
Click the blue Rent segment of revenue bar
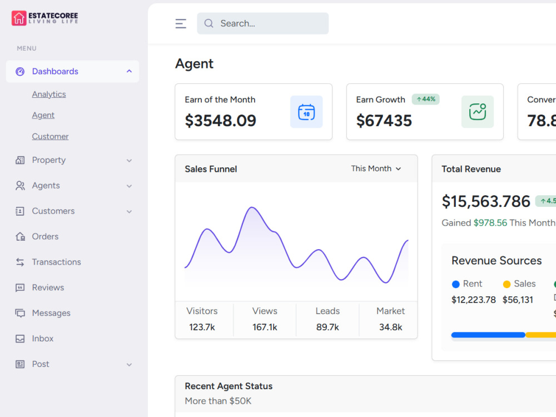[x=488, y=335]
